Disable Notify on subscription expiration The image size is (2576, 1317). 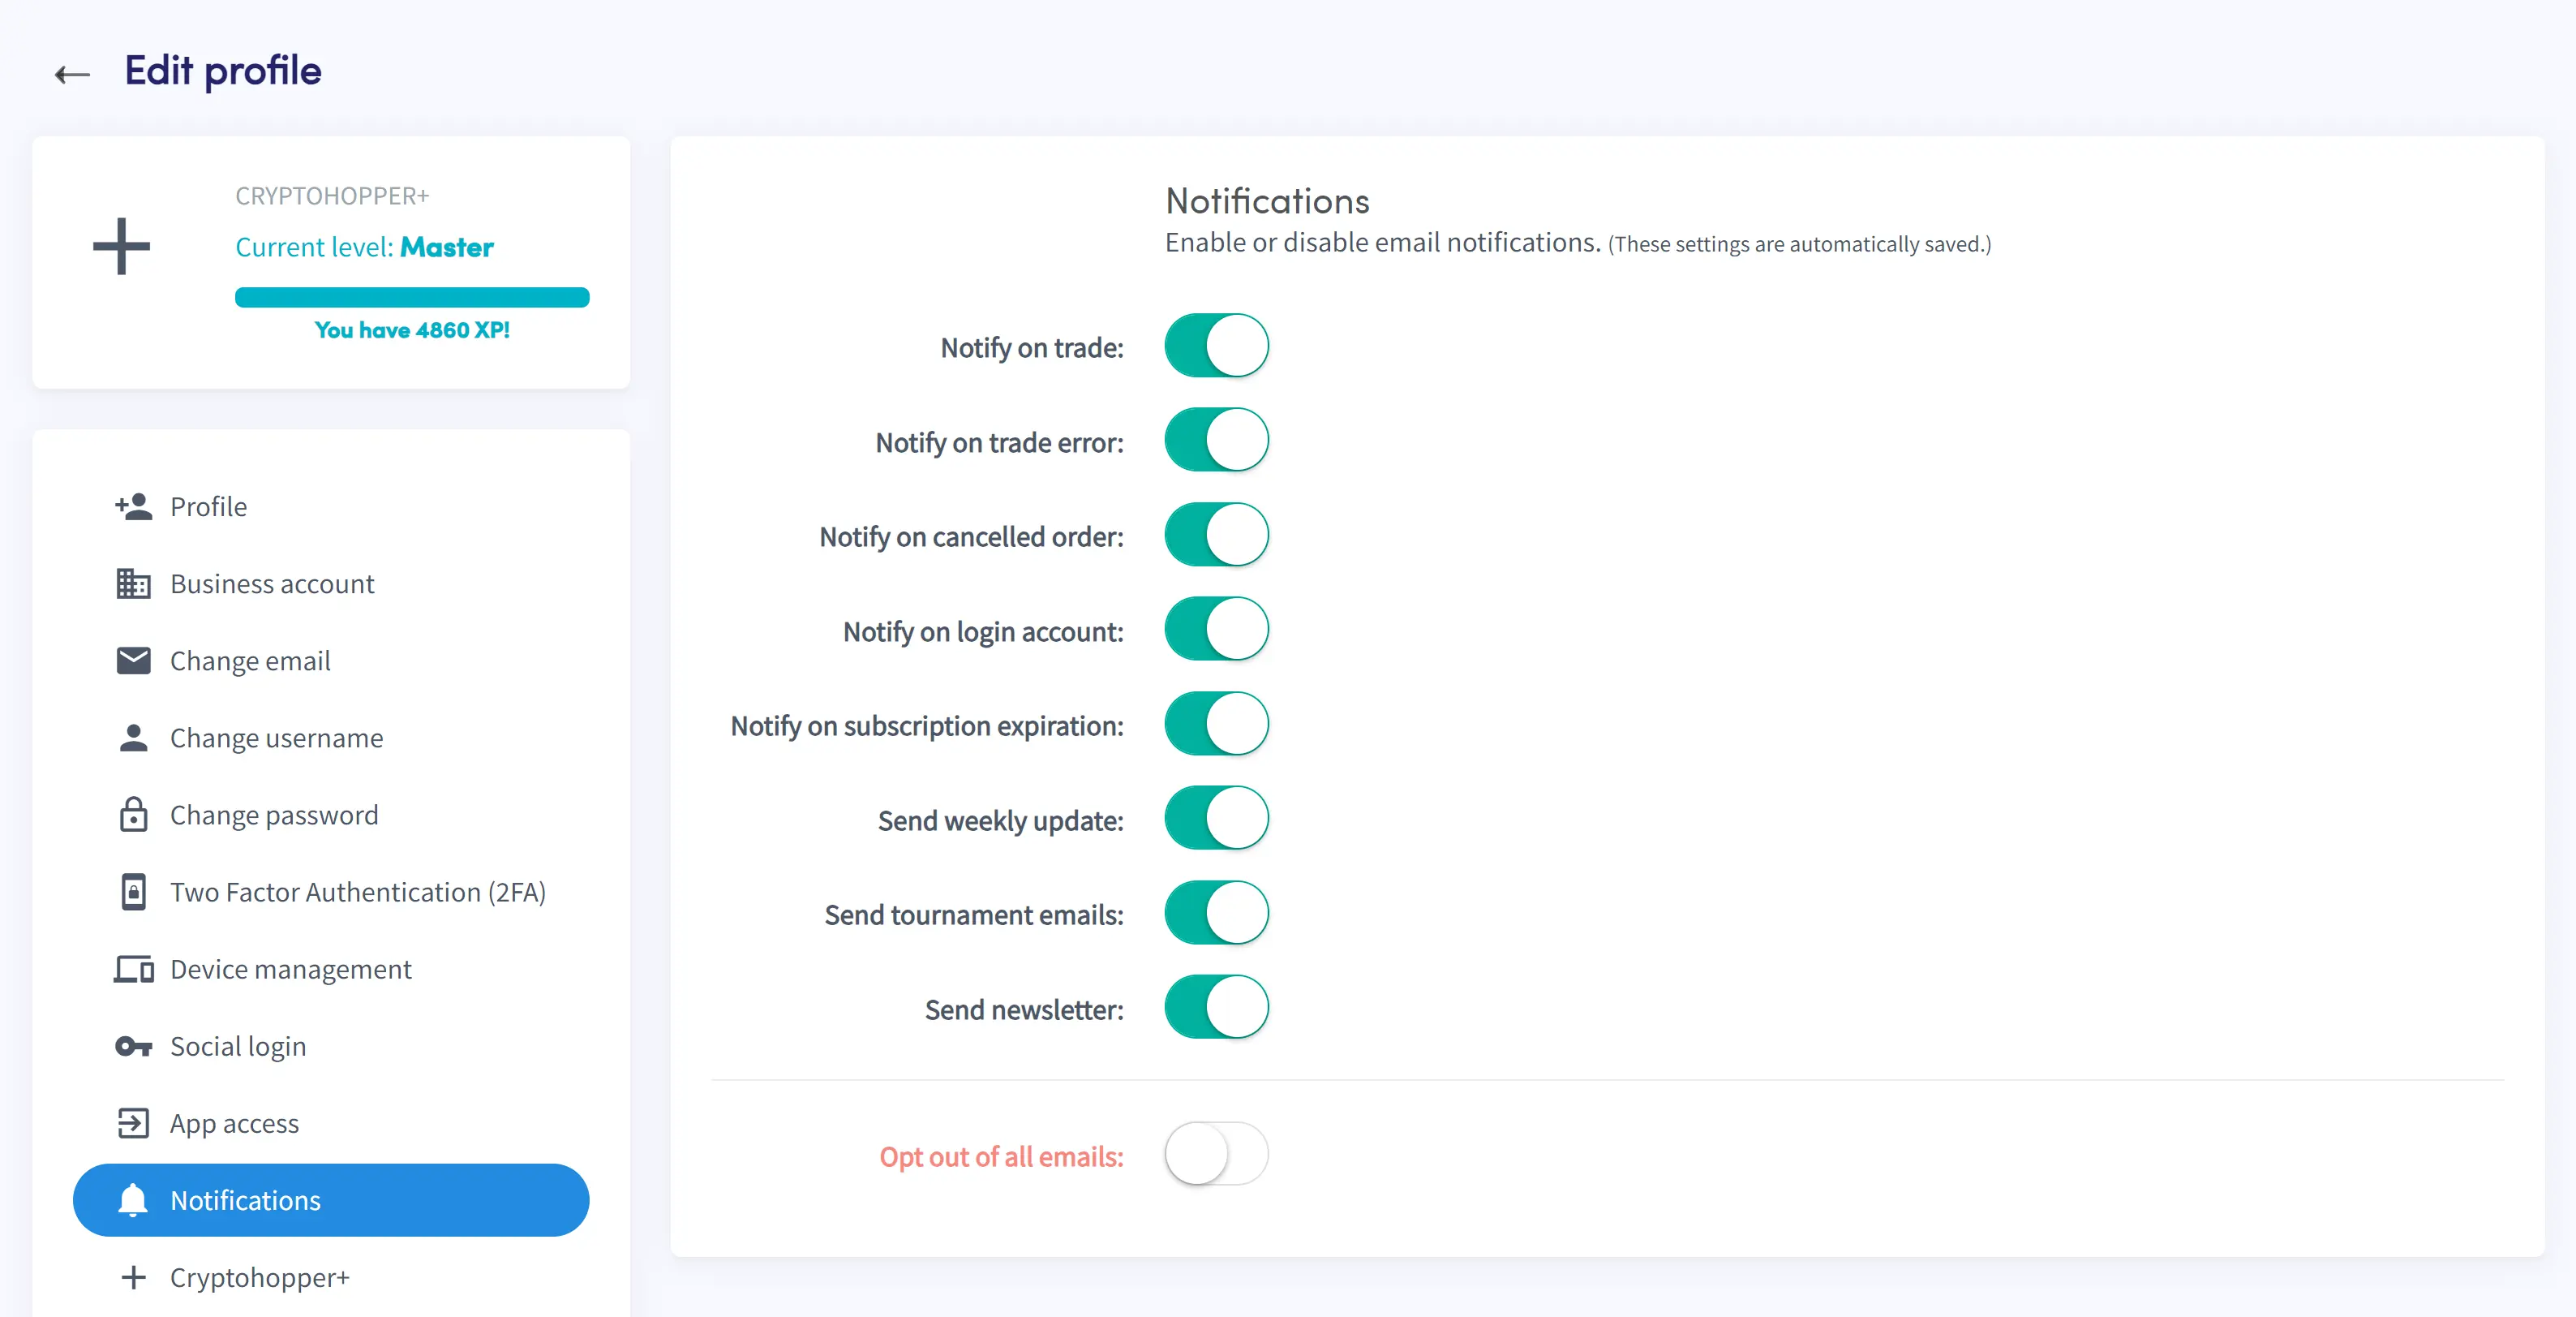[1217, 725]
